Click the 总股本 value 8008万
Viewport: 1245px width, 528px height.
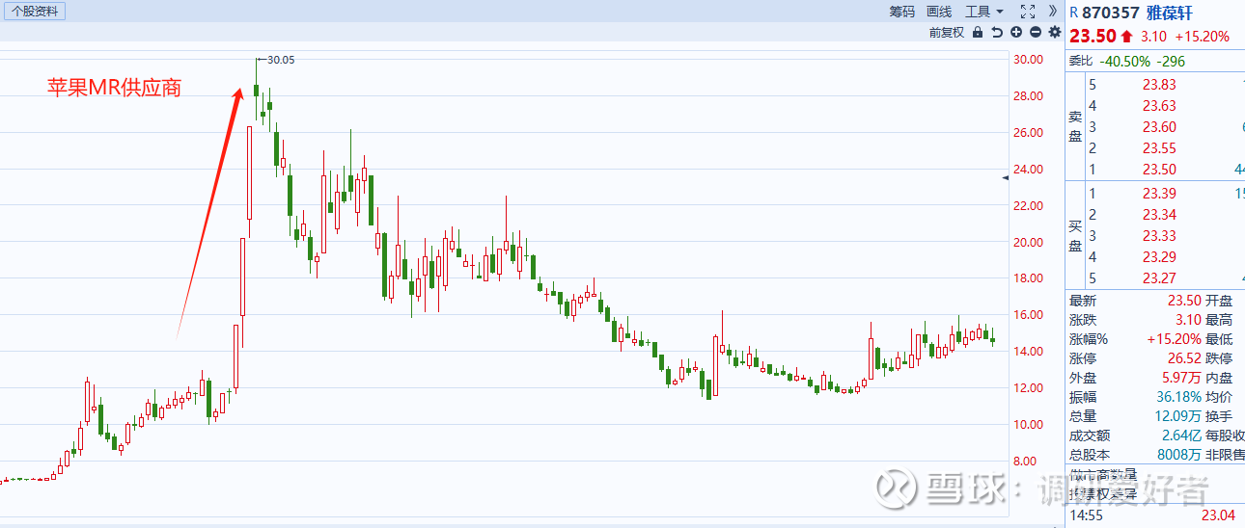point(1181,455)
